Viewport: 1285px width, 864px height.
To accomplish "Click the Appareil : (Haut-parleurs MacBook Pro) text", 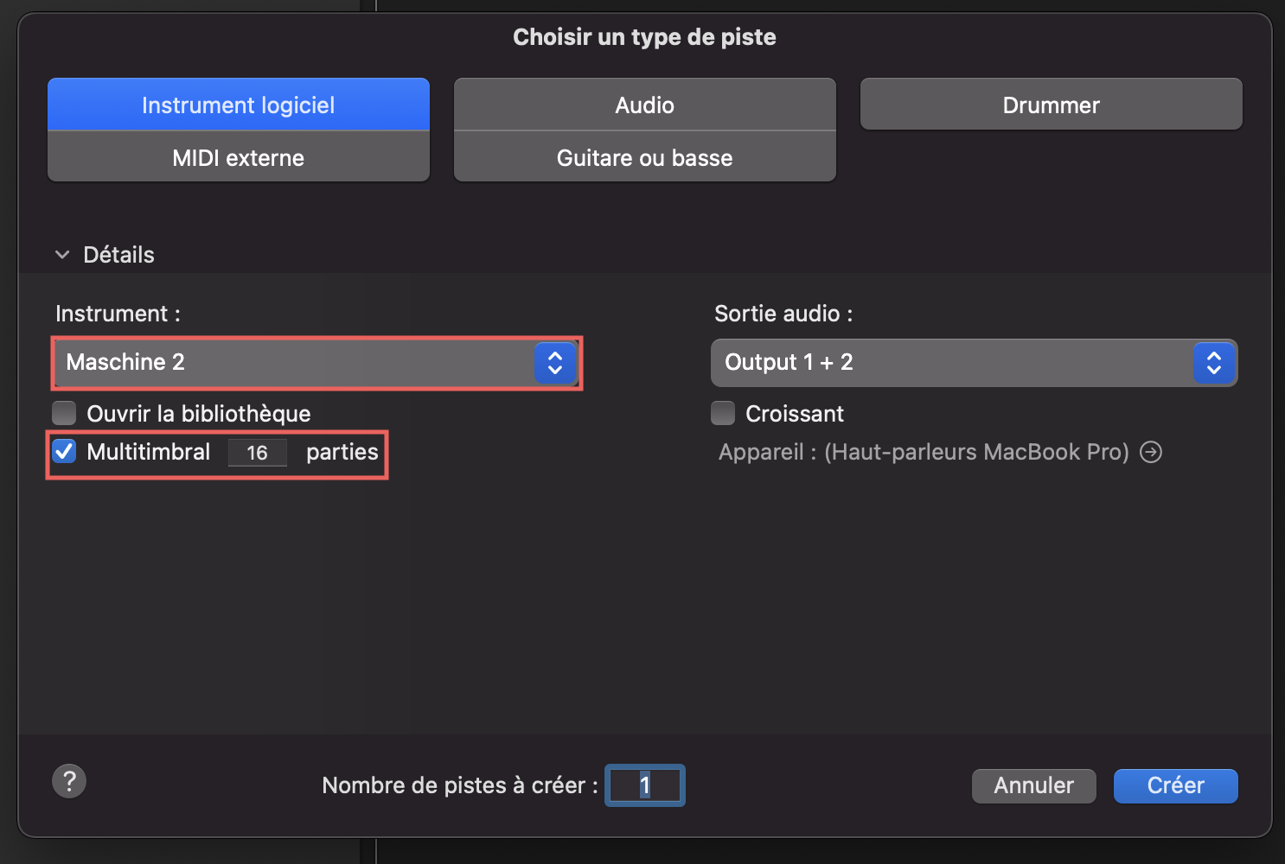I will tap(924, 452).
